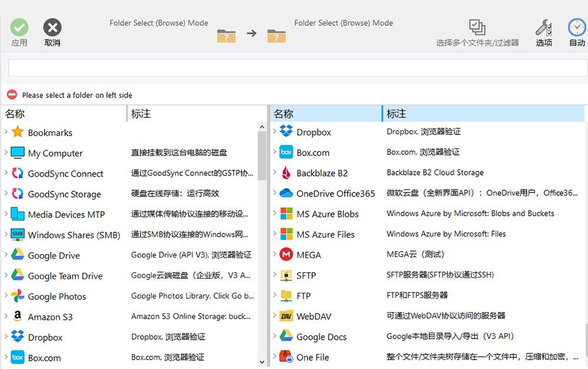
Task: Select the Google Team Drive row
Action: click(x=131, y=276)
